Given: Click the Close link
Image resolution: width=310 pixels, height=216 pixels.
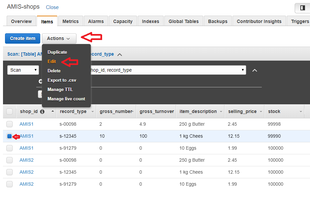Looking at the screenshot, I should pyautogui.click(x=52, y=7).
